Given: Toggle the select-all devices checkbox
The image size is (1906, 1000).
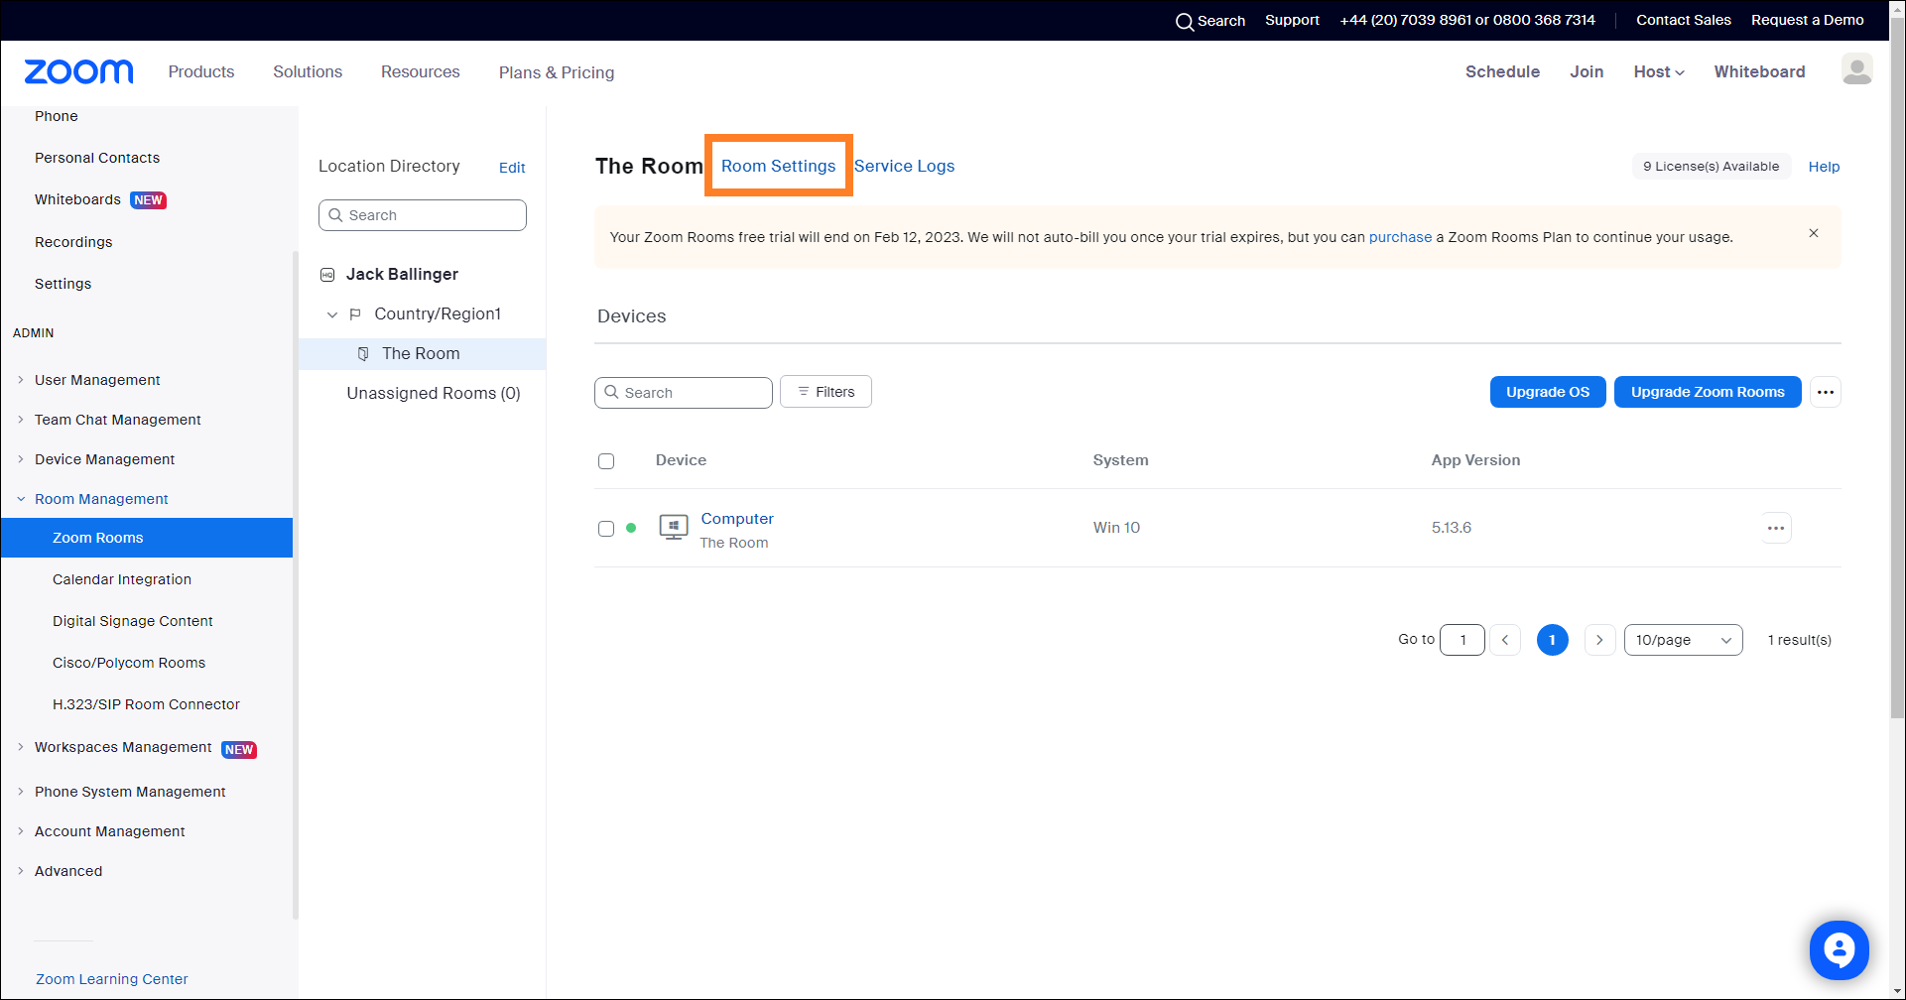Looking at the screenshot, I should tap(606, 461).
